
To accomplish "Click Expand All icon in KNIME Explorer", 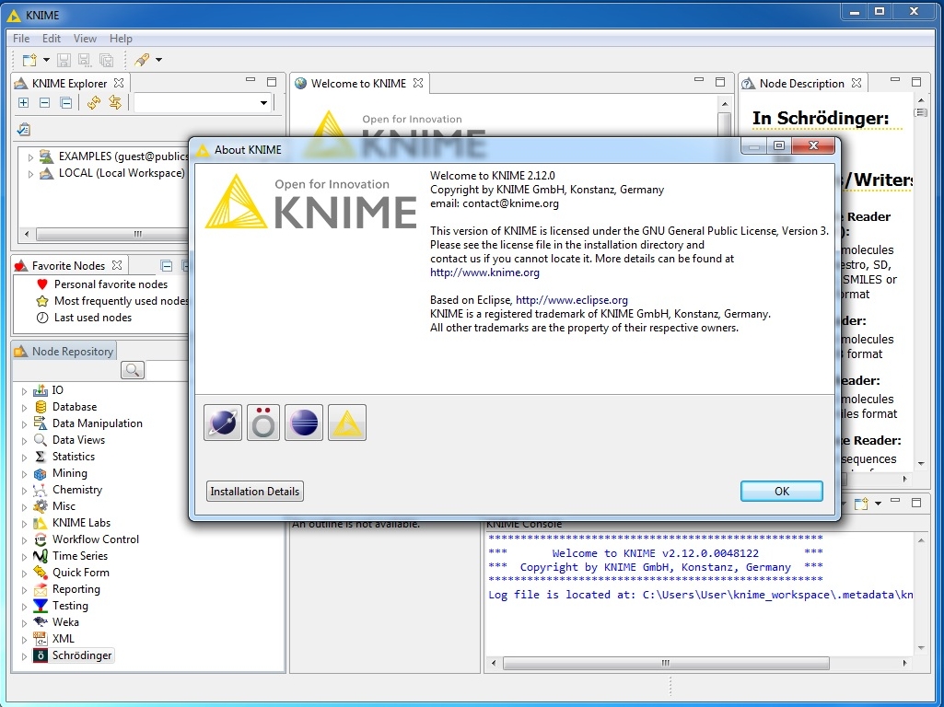I will (23, 103).
